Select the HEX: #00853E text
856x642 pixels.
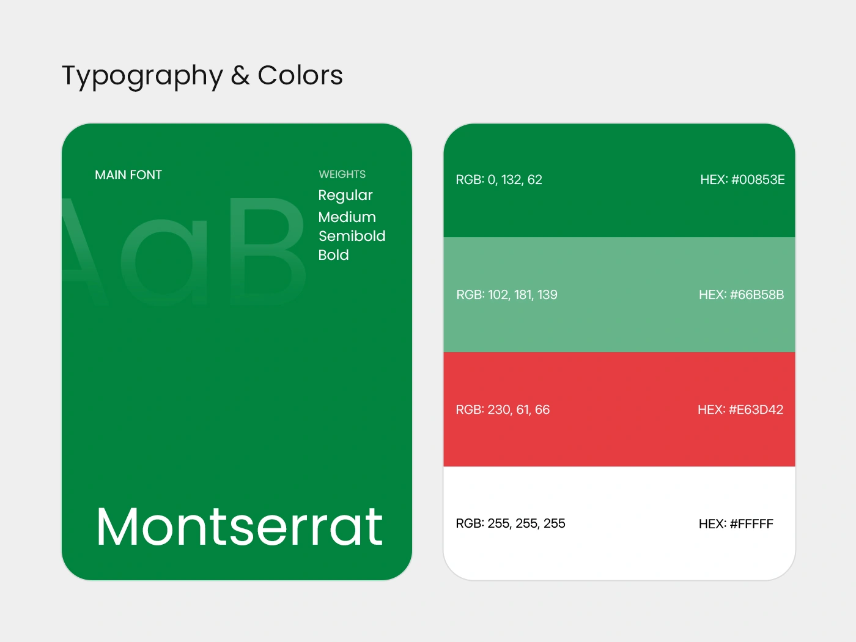pos(742,180)
